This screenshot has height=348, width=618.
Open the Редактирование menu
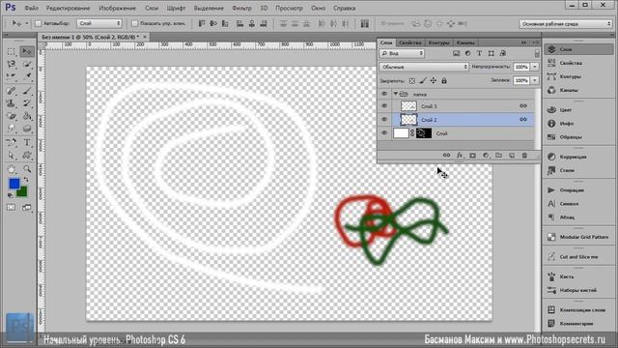click(68, 8)
